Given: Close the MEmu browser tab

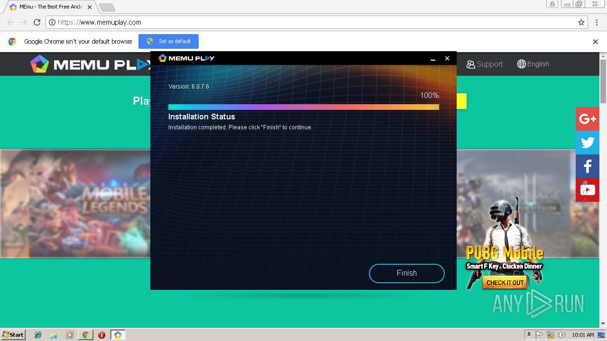Looking at the screenshot, I should pos(90,7).
